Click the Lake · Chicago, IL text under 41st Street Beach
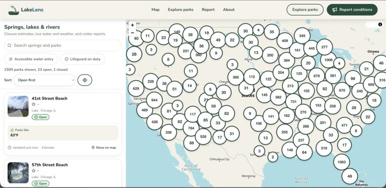 [44, 111]
